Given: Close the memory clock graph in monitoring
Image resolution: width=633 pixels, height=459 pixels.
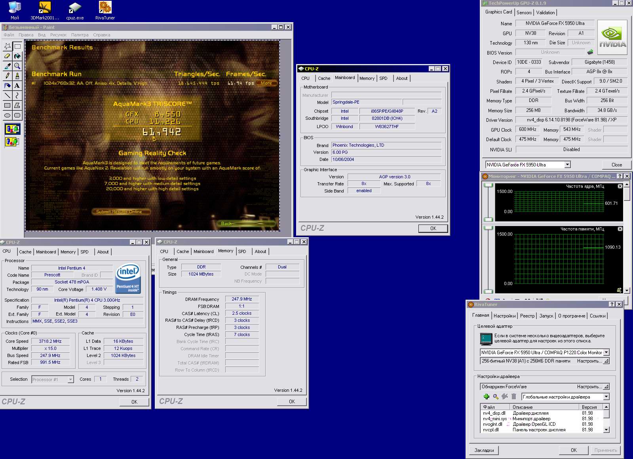Looking at the screenshot, I should tap(620, 229).
